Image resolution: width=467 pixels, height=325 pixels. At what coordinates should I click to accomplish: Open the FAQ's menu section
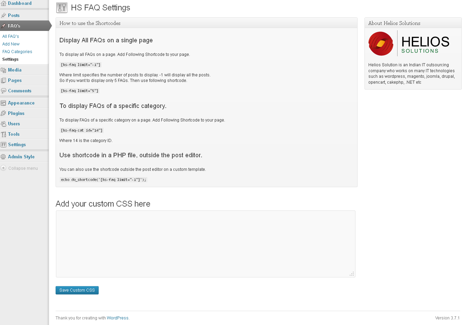14,26
